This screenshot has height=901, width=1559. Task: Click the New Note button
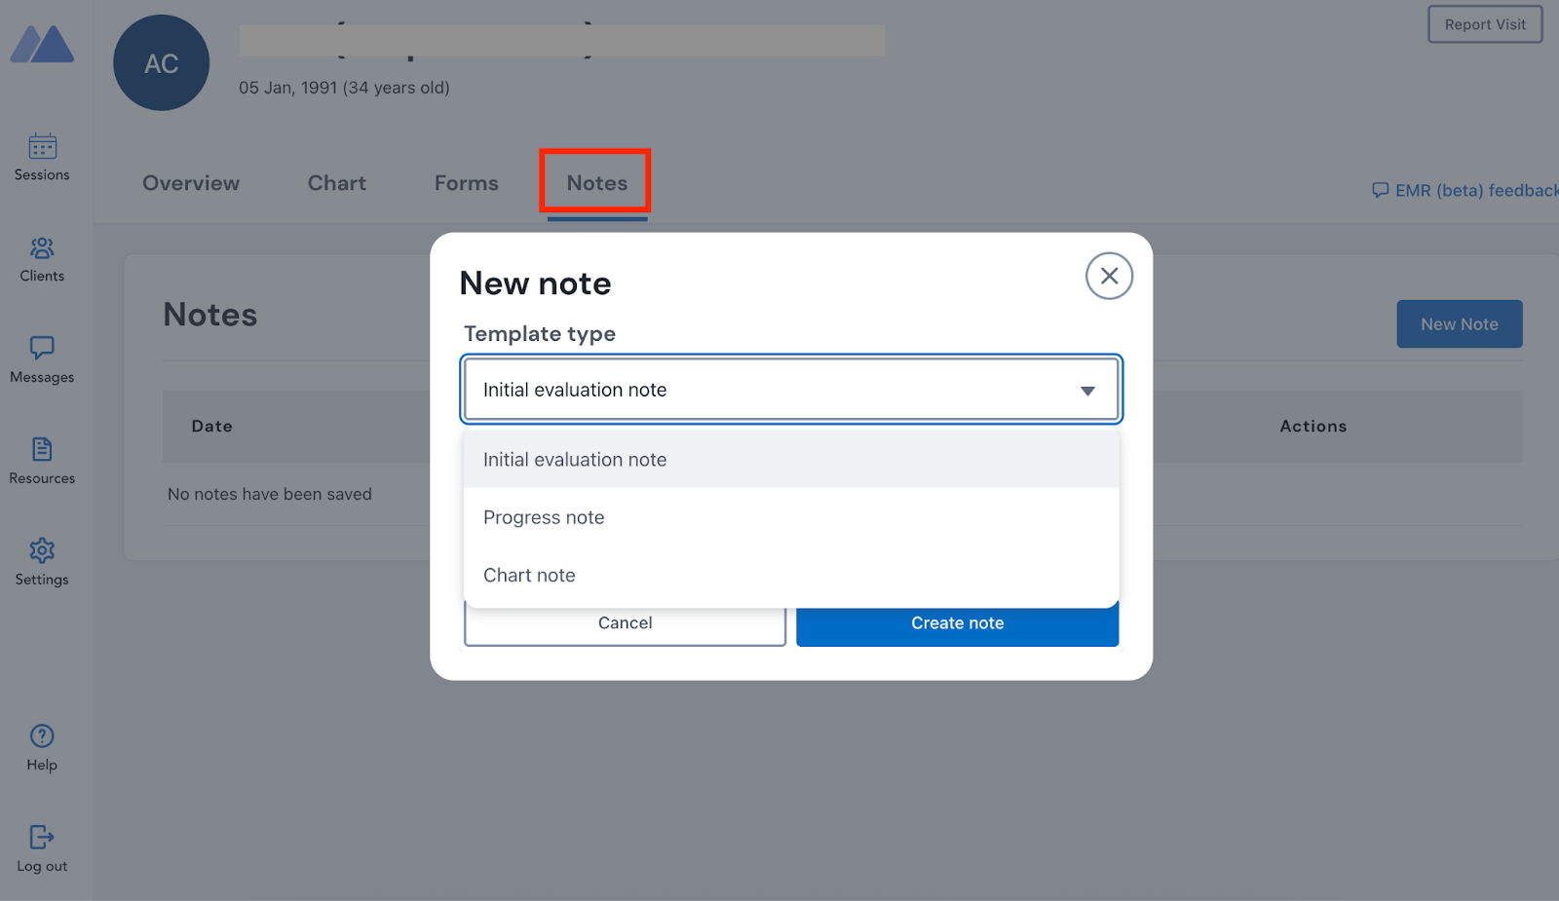(x=1459, y=323)
